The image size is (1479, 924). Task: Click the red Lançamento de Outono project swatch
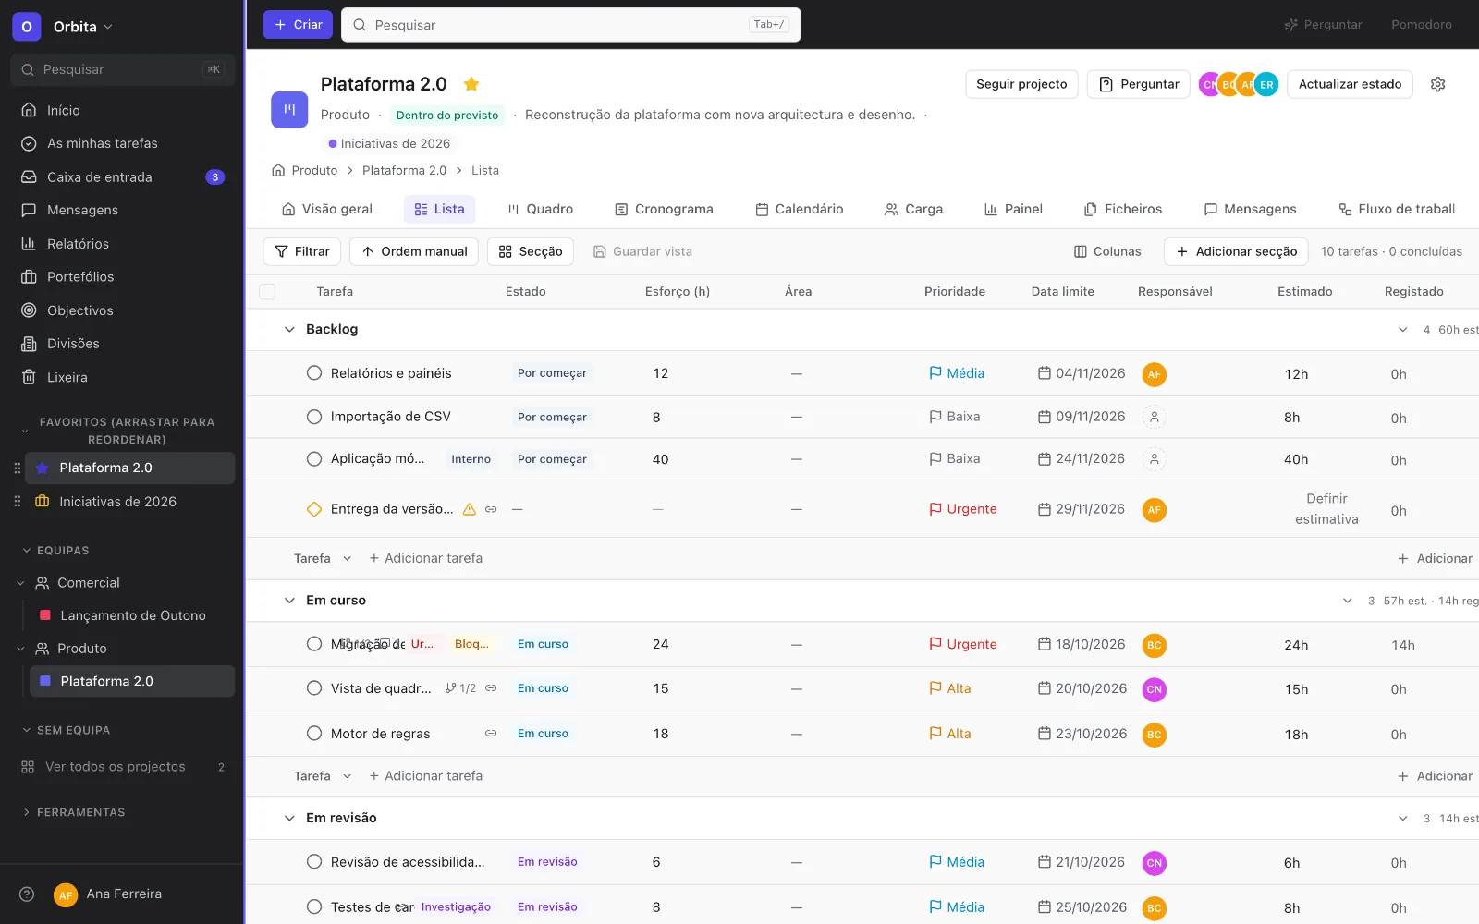(x=44, y=615)
